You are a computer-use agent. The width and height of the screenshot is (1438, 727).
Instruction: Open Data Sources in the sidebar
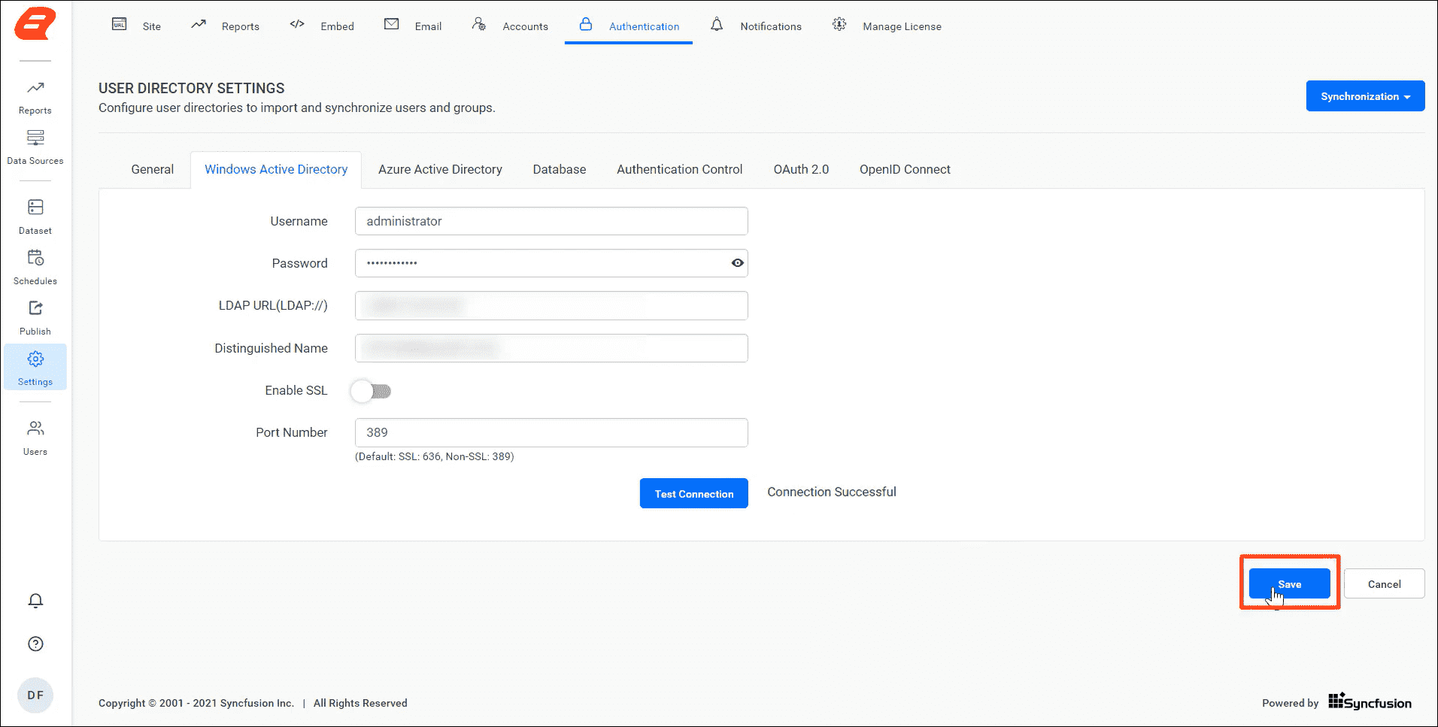[35, 148]
